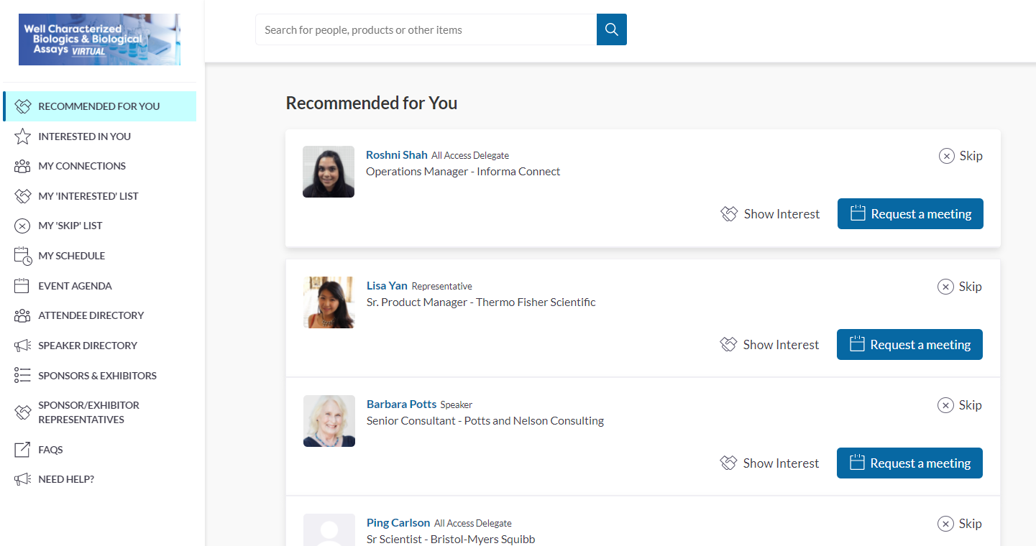
Task: Show Interest in Lisa Yan
Action: 769,345
